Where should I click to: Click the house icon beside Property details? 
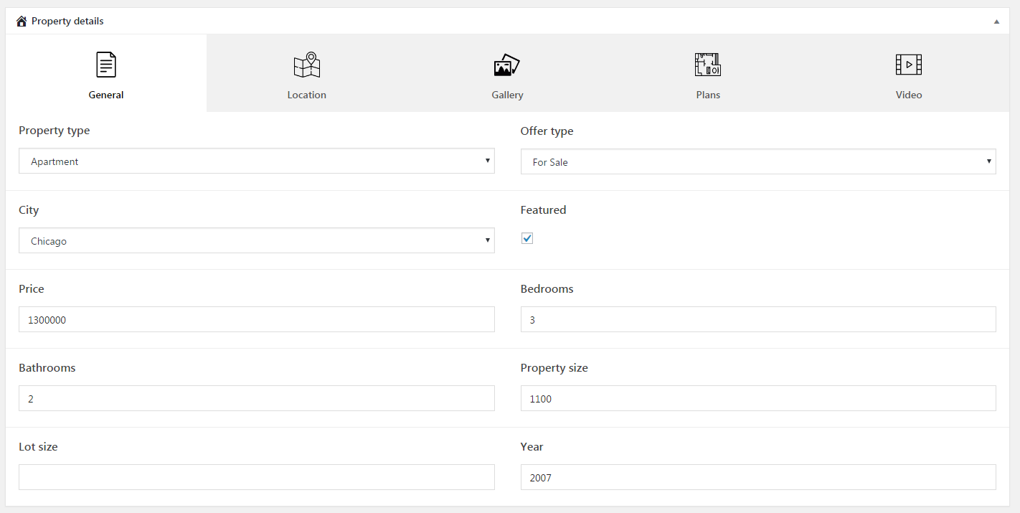(22, 22)
